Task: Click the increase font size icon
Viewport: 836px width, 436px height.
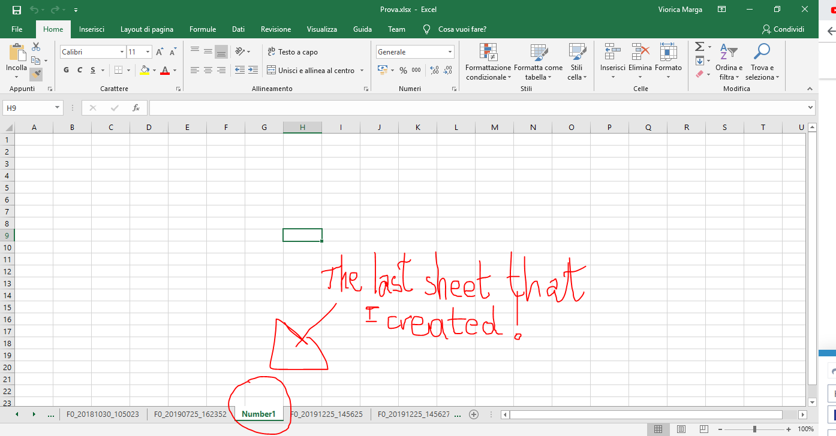Action: coord(160,52)
